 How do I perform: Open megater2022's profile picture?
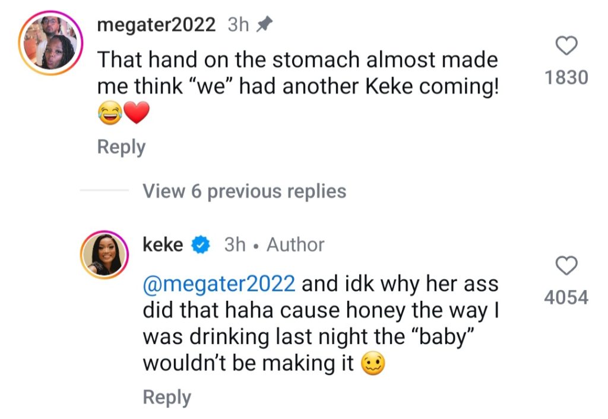point(50,43)
